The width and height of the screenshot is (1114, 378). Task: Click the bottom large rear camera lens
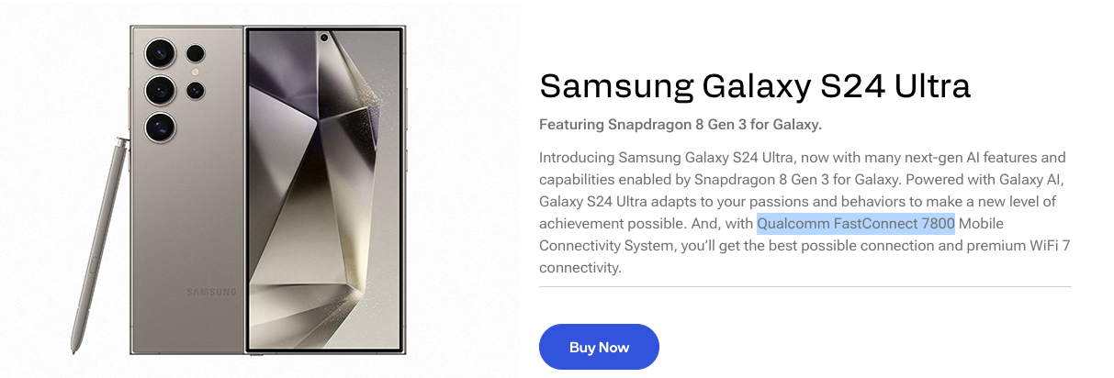point(159,126)
